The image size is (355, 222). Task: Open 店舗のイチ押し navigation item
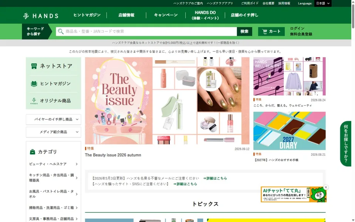click(244, 15)
